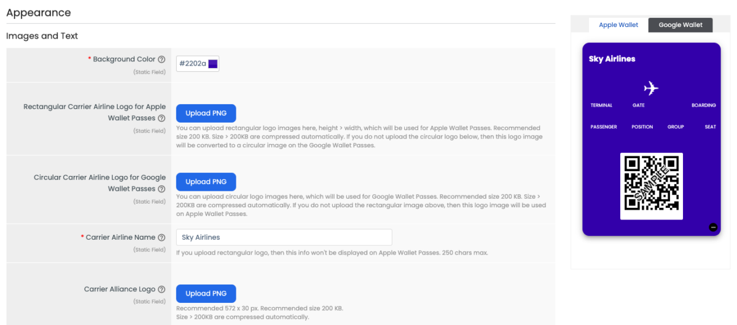The width and height of the screenshot is (737, 325).
Task: Open the purple background color swatch
Action: tap(213, 64)
